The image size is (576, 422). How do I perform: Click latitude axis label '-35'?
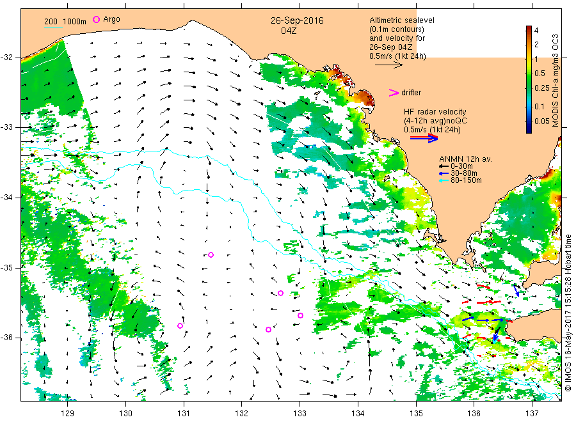(6, 267)
